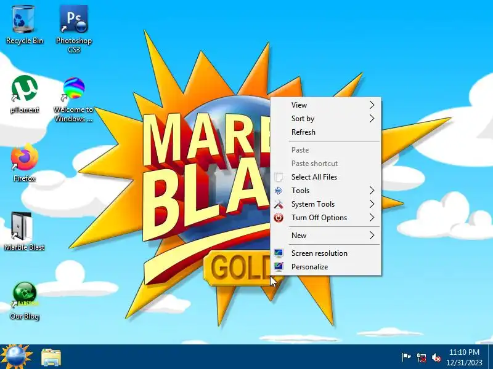493x369 pixels.
Task: Expand the Tools submenu arrow
Action: pos(372,191)
